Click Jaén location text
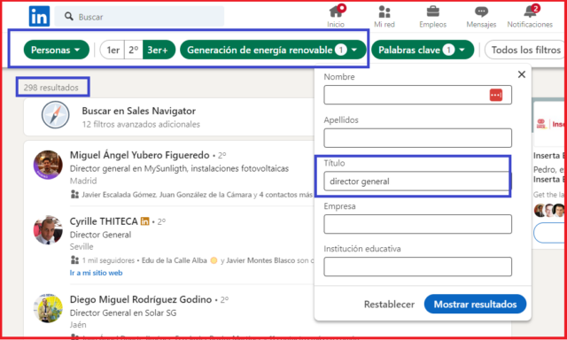 click(x=78, y=324)
